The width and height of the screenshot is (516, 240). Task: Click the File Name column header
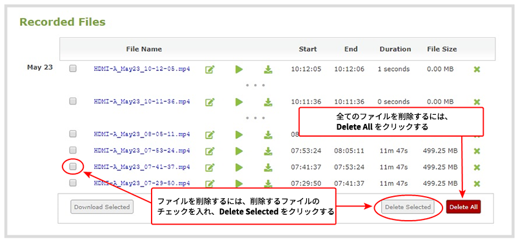(144, 49)
